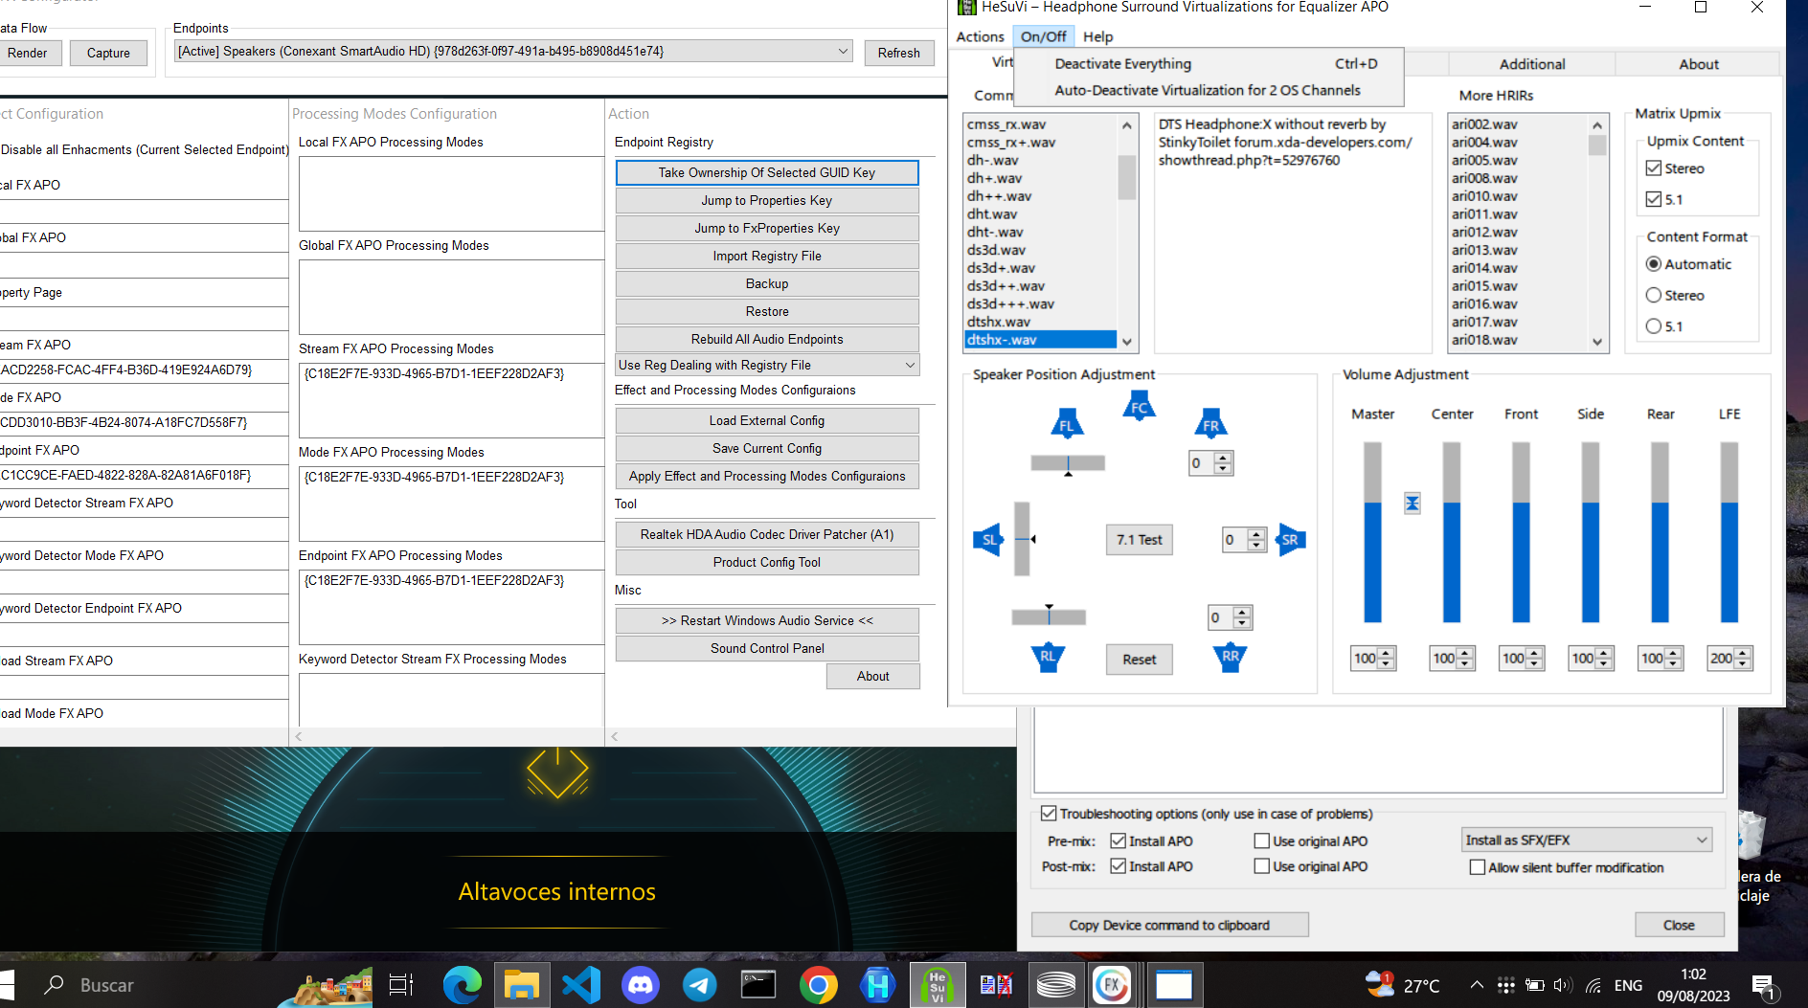Click the Refresh endpoints button
1808x1008 pixels.
click(x=898, y=53)
